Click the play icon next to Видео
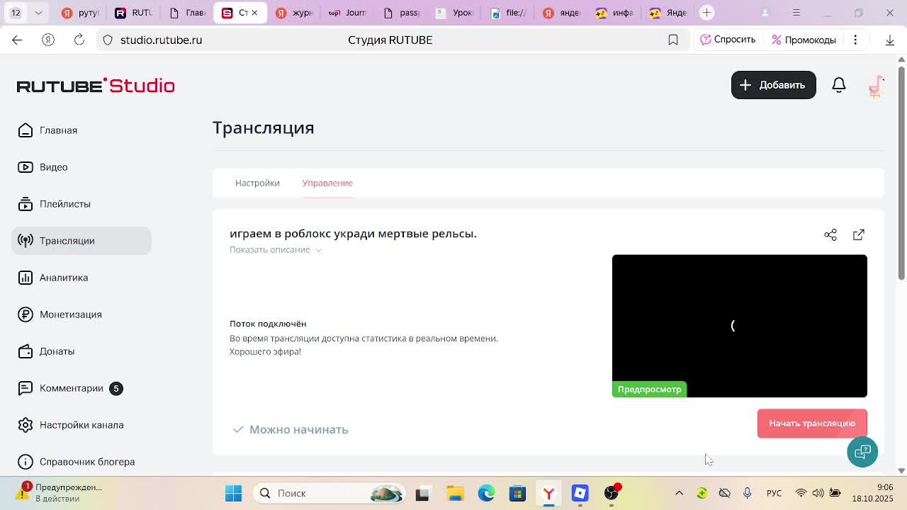This screenshot has height=510, width=907. (x=26, y=167)
